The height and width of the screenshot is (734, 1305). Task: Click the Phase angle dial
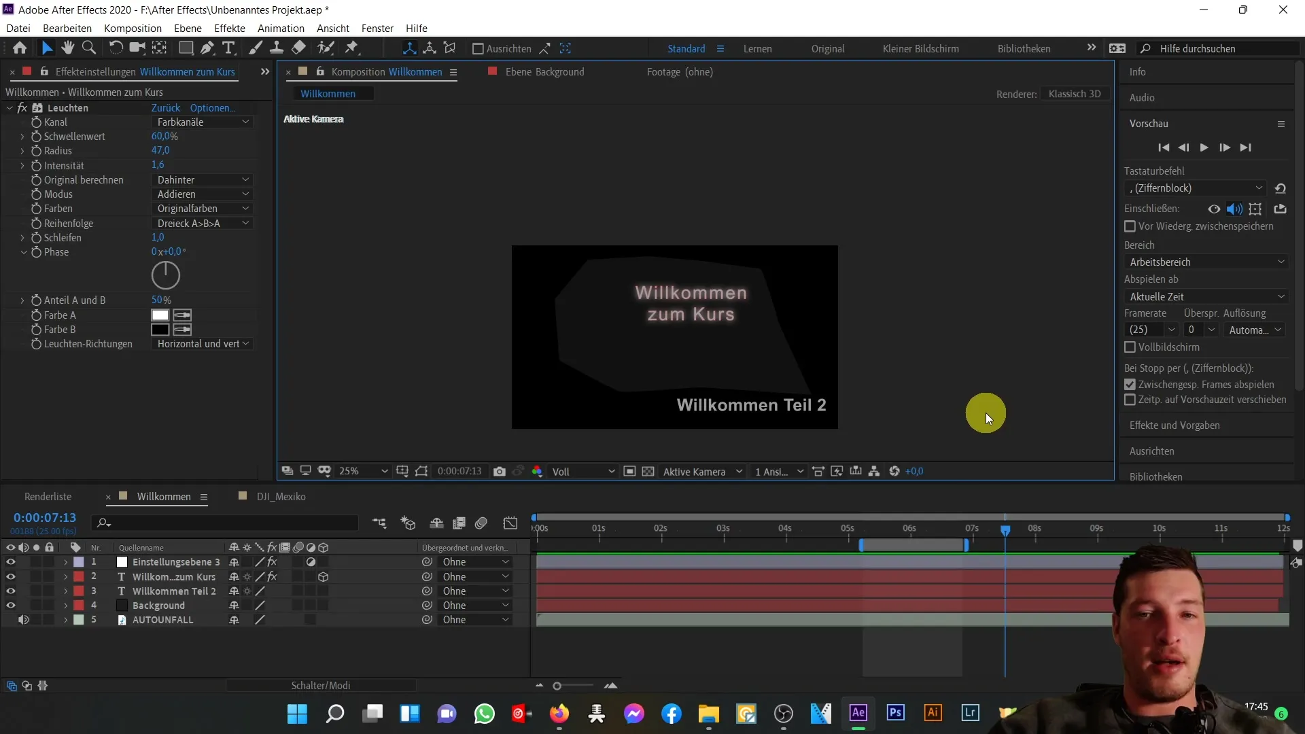pyautogui.click(x=165, y=276)
